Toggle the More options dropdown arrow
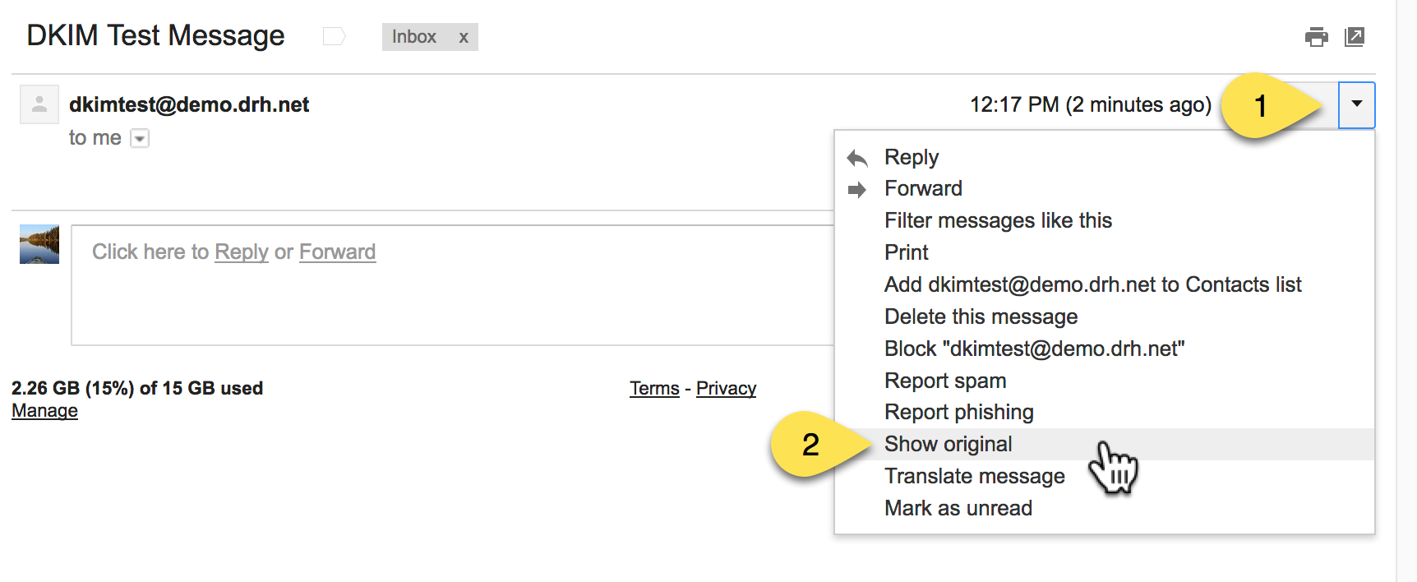The image size is (1417, 582). (1356, 104)
